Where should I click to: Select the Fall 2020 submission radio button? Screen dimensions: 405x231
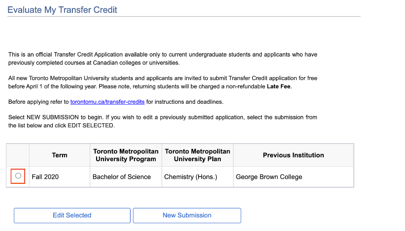[18, 176]
